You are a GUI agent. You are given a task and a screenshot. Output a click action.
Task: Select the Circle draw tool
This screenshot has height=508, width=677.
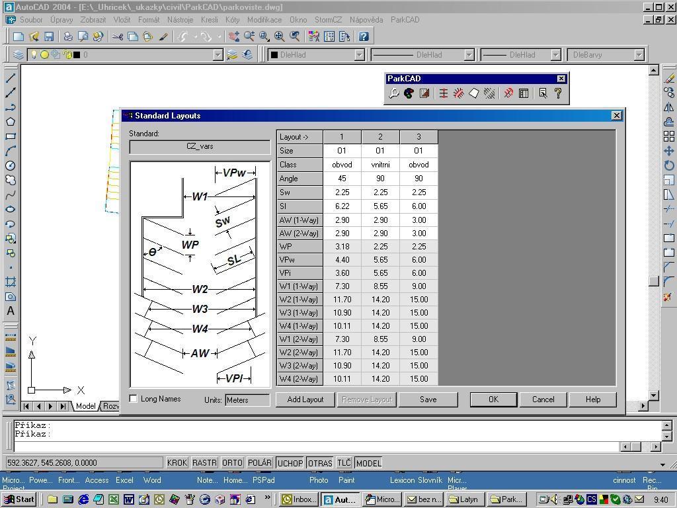(11, 165)
